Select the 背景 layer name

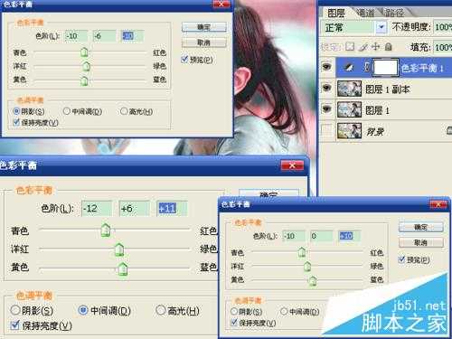374,131
